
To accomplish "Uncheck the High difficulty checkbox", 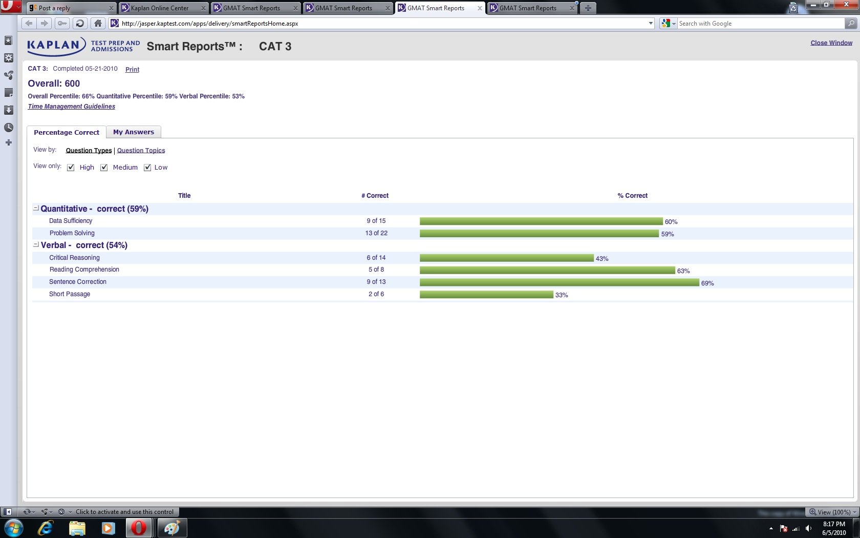I will point(71,168).
